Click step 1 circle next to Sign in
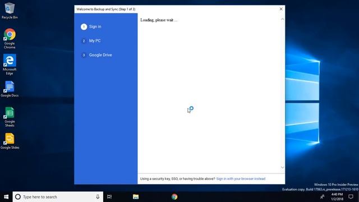359x202 pixels. click(84, 27)
